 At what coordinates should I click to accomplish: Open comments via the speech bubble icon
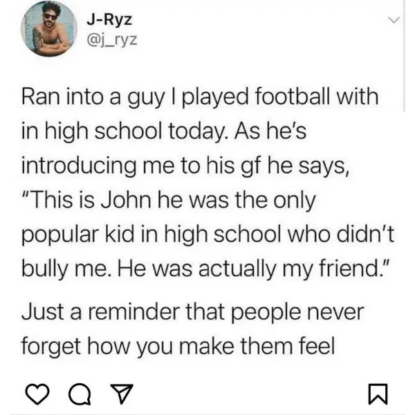(x=80, y=394)
